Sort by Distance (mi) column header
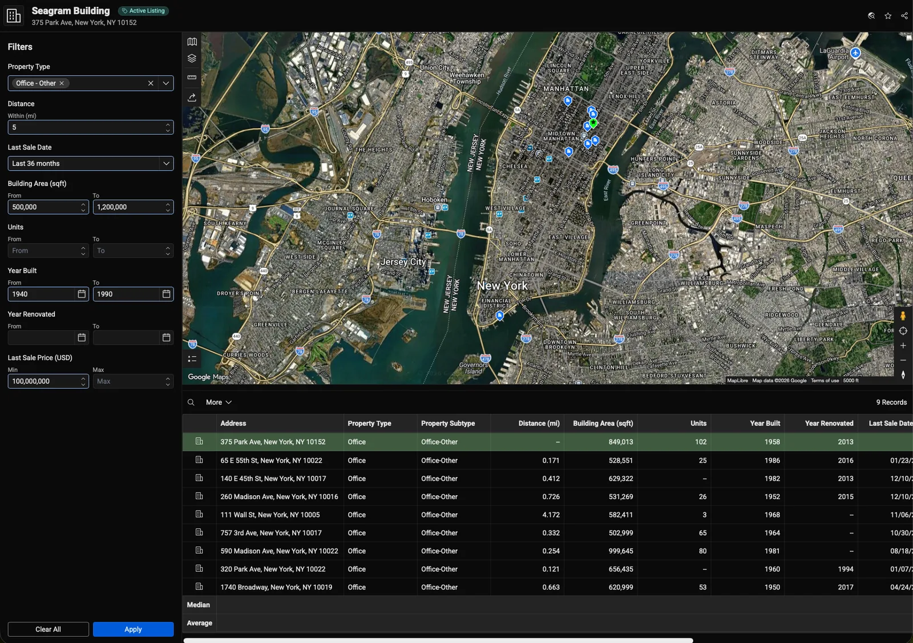913x643 pixels. point(539,423)
